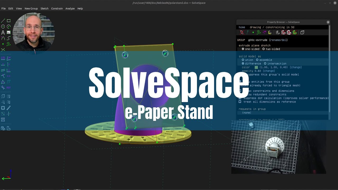Select the tangent arc tool
The image size is (338, 190).
[x=3, y=38]
